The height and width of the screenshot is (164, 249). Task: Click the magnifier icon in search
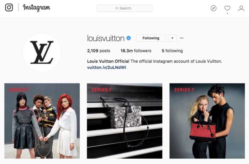pos(117,8)
